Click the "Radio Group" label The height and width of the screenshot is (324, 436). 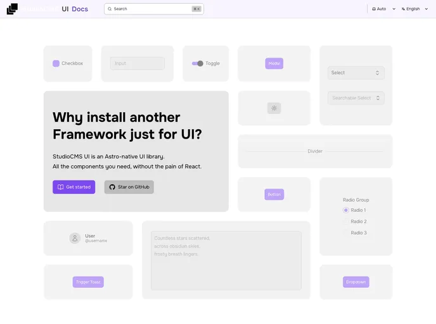[356, 200]
